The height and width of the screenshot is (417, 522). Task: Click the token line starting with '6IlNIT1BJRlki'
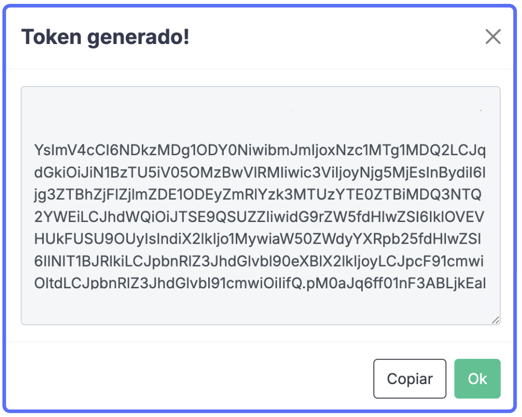point(260,261)
